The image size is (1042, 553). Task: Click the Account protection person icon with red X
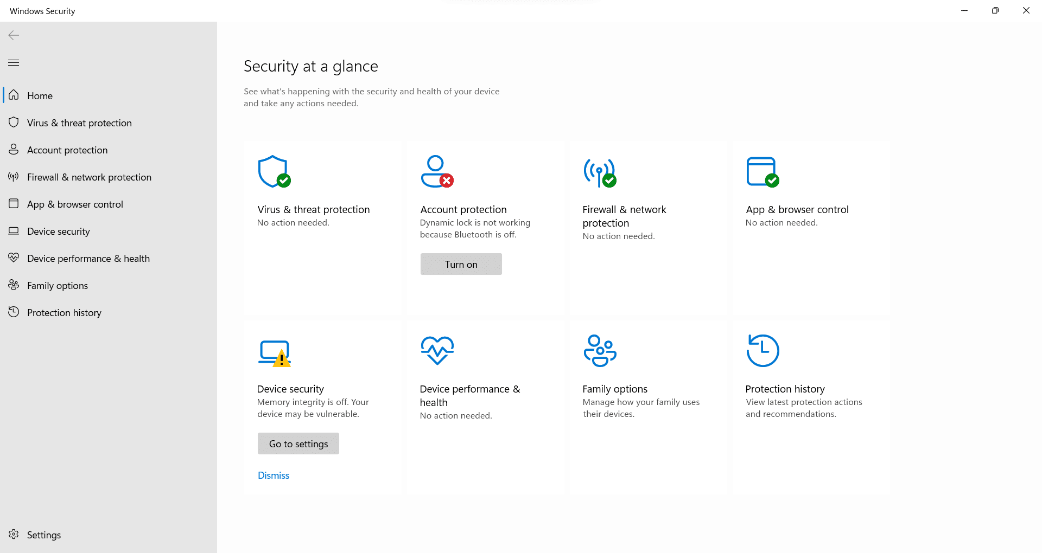437,172
